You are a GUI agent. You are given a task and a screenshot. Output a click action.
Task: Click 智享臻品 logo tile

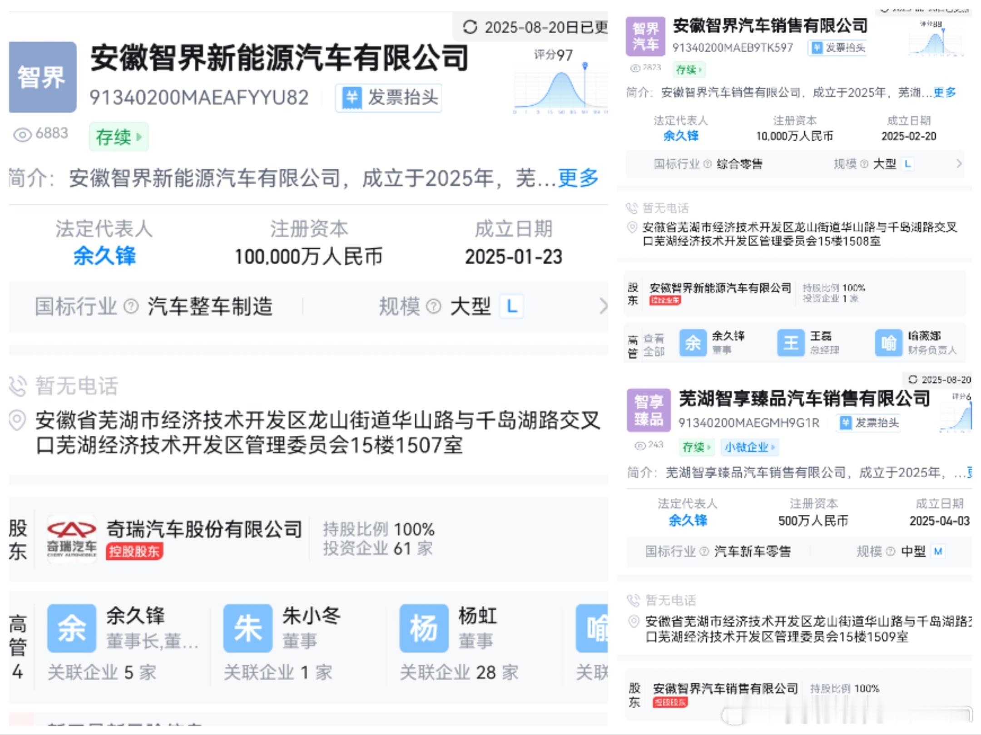point(649,410)
